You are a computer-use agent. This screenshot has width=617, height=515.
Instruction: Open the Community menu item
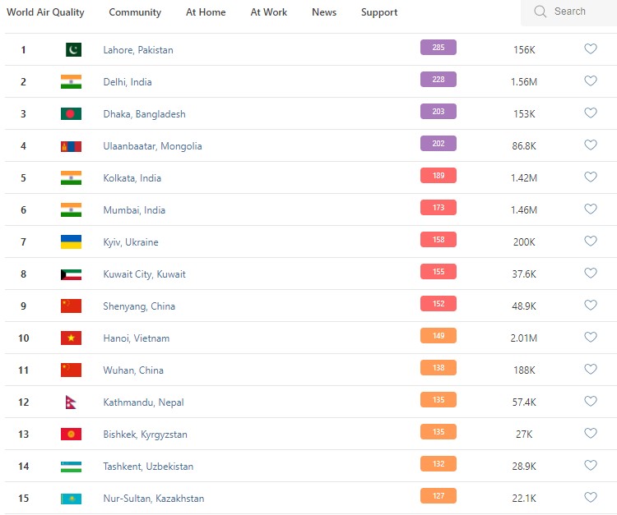(135, 12)
